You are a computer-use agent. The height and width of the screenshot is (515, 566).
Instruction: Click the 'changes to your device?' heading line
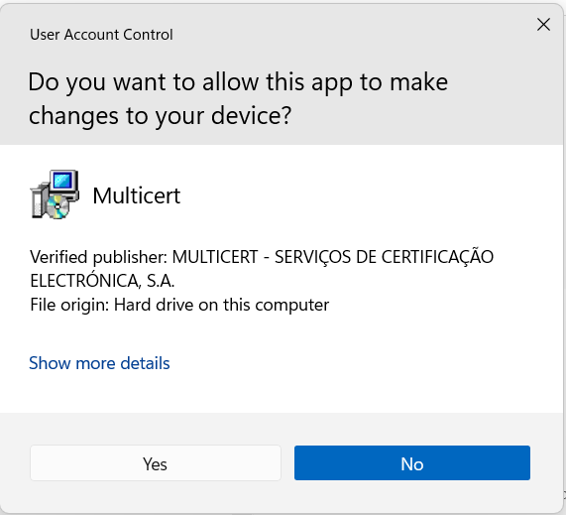click(x=160, y=116)
